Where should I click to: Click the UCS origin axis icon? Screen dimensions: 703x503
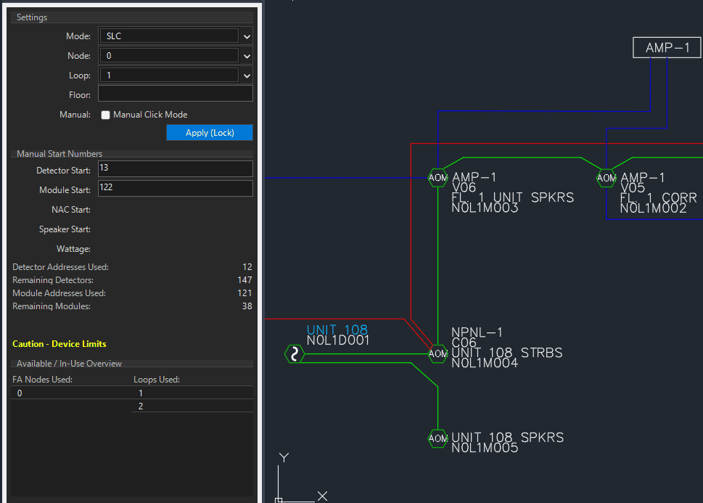point(280,498)
